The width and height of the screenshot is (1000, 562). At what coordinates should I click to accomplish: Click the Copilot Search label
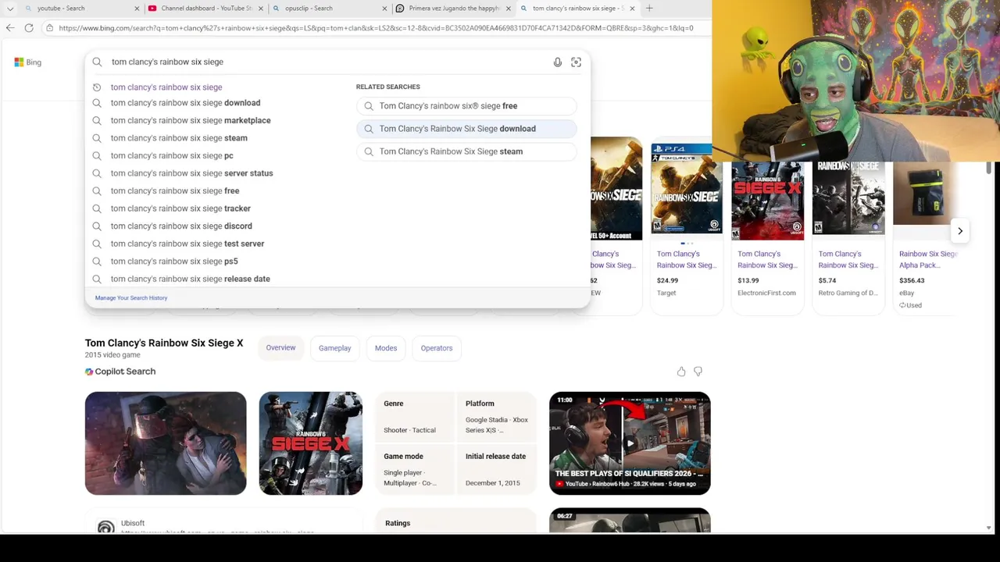click(125, 372)
